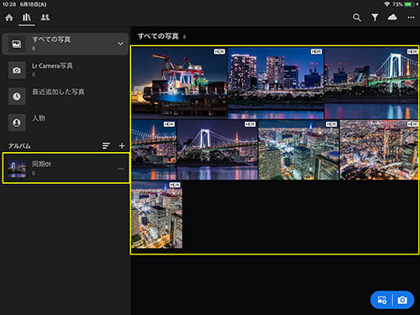Tap HDR badge on third-row photo
Screen dimensions: 420x315
point(175,185)
